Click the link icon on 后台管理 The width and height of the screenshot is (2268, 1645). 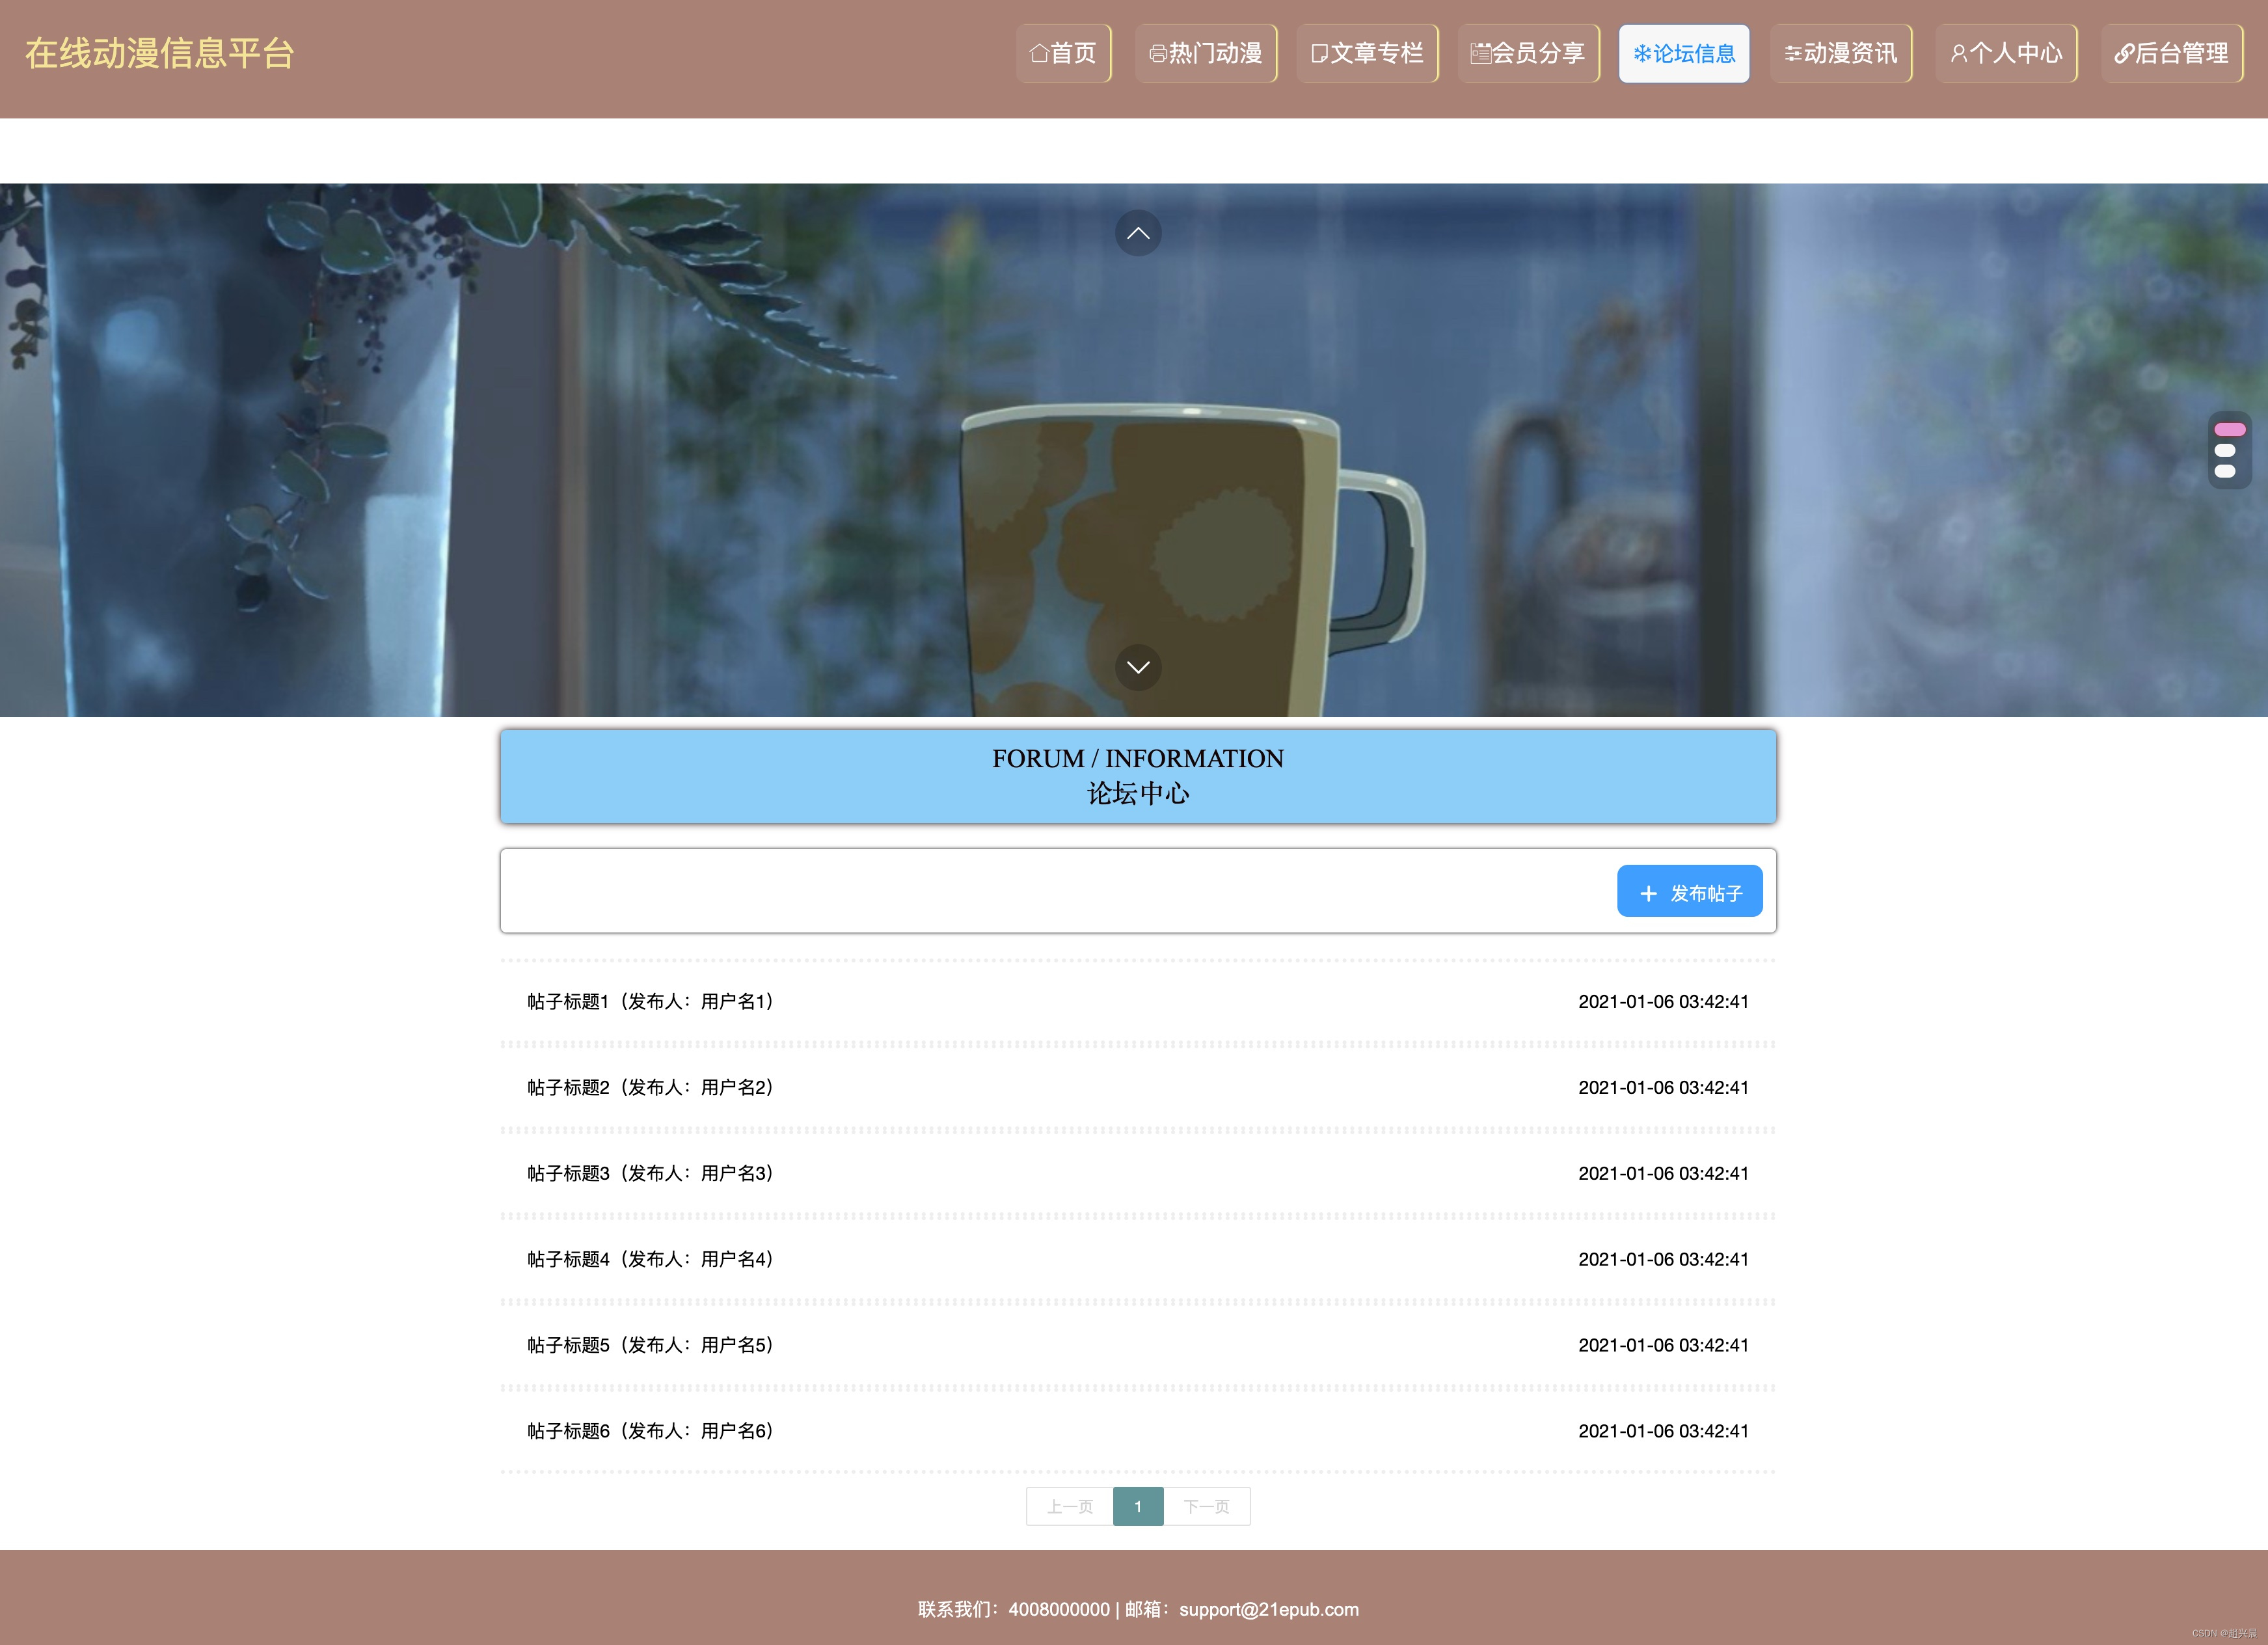click(2124, 54)
